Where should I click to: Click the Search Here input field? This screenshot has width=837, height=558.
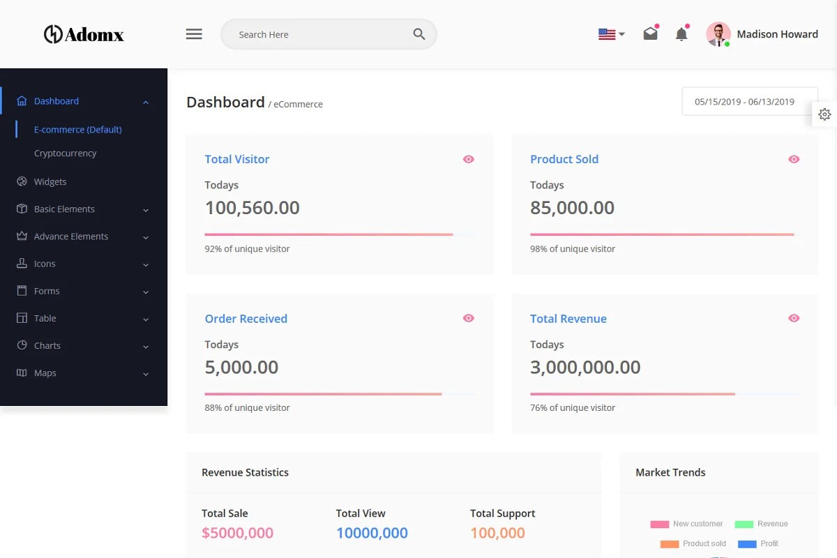321,34
